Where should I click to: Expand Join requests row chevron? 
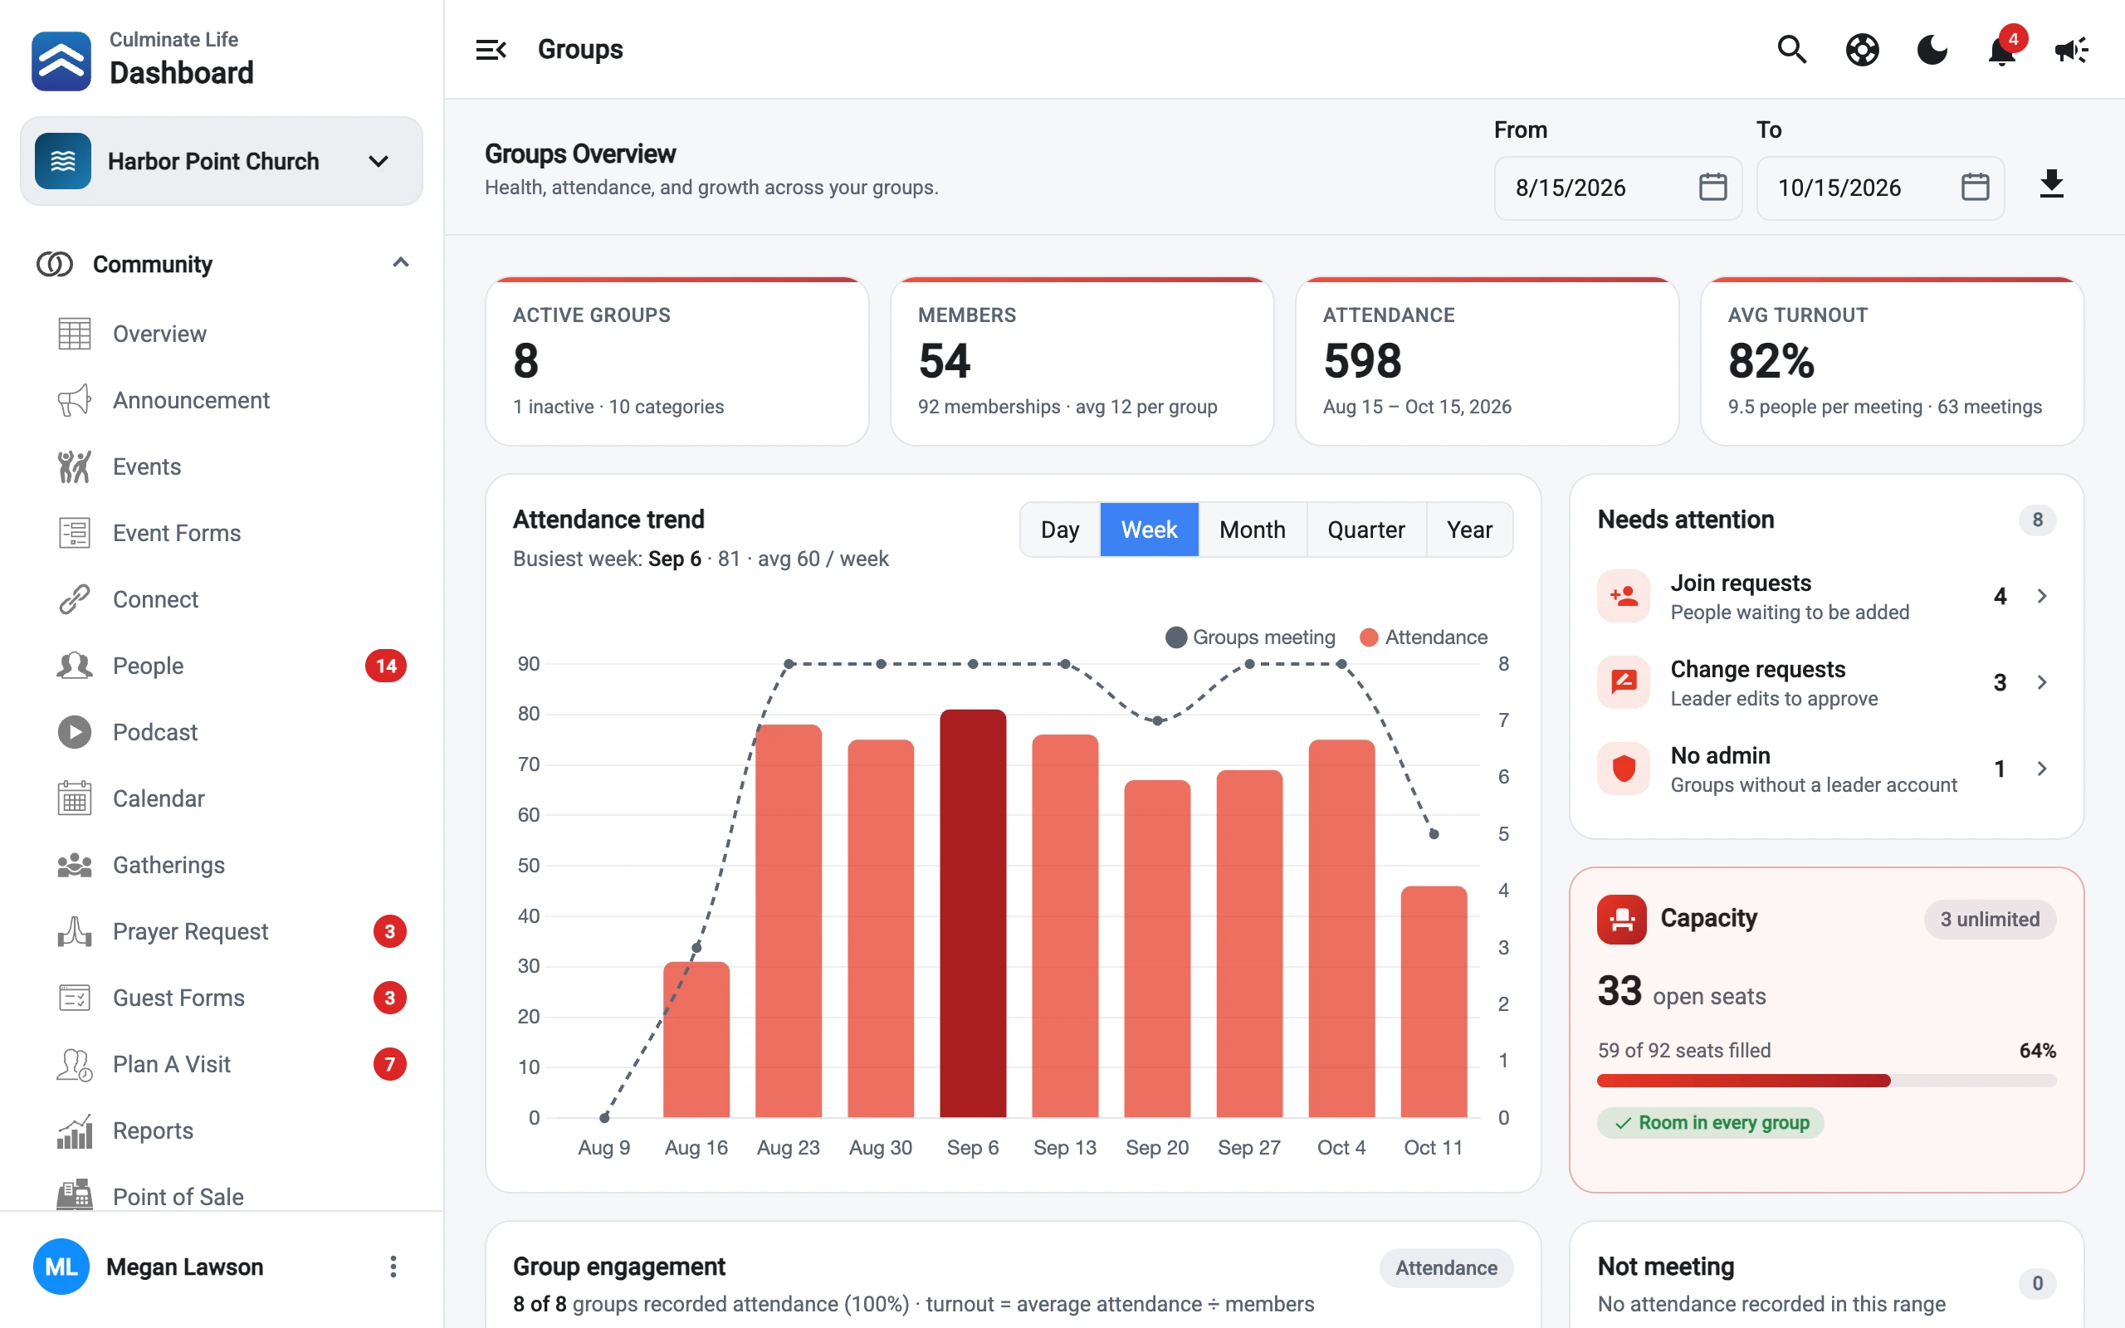pos(2042,597)
